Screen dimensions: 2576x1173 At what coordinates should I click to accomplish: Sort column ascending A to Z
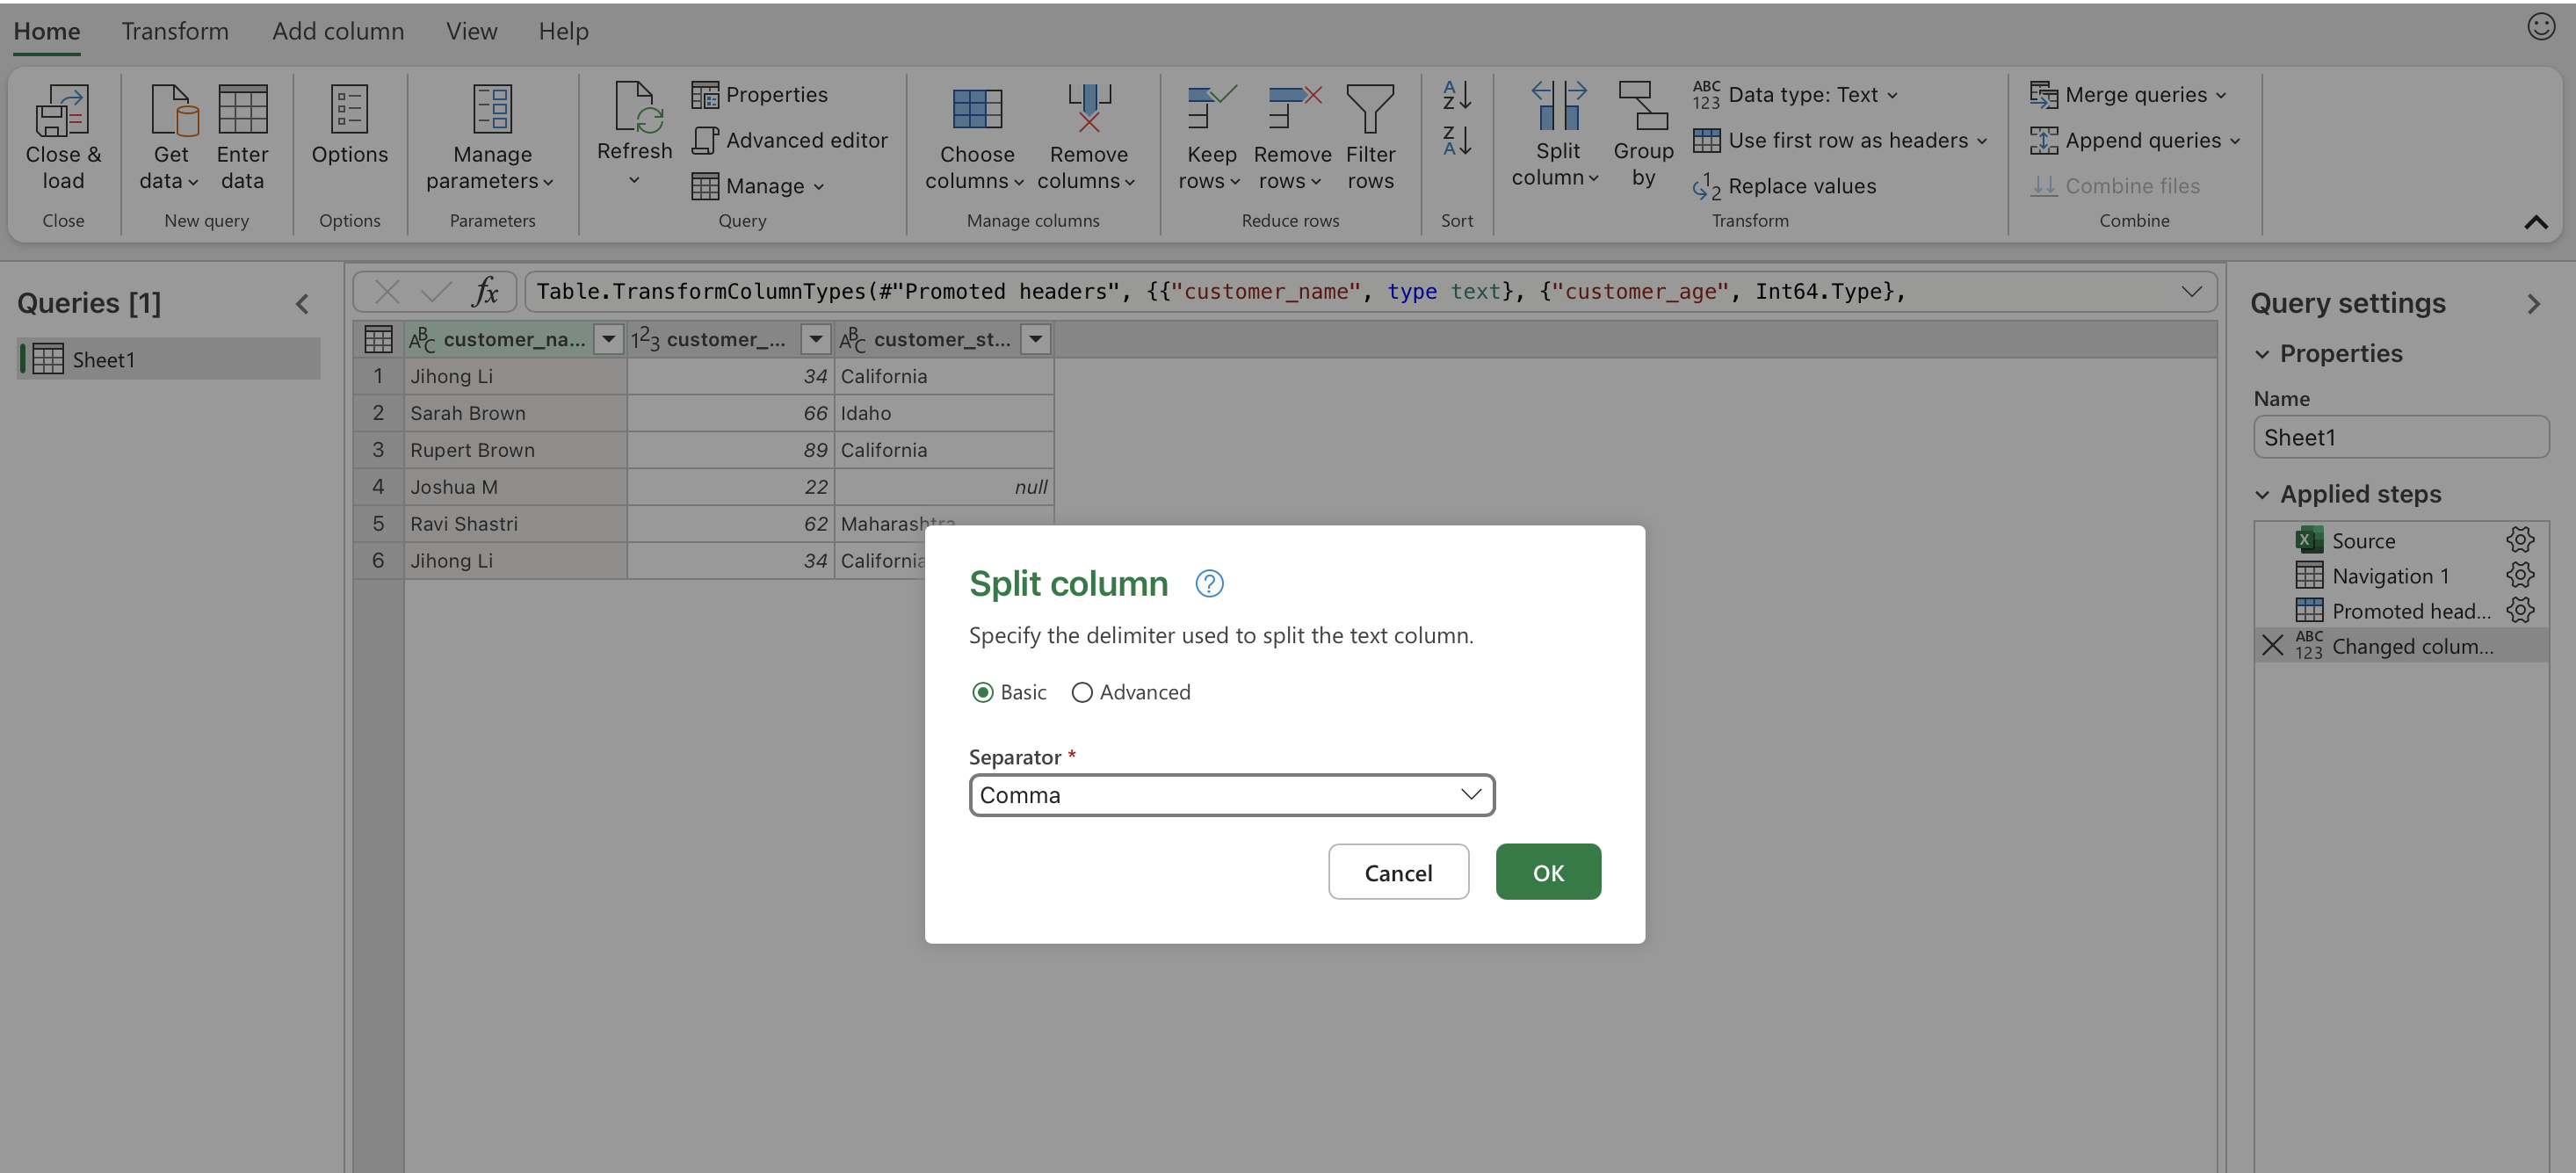[1456, 95]
